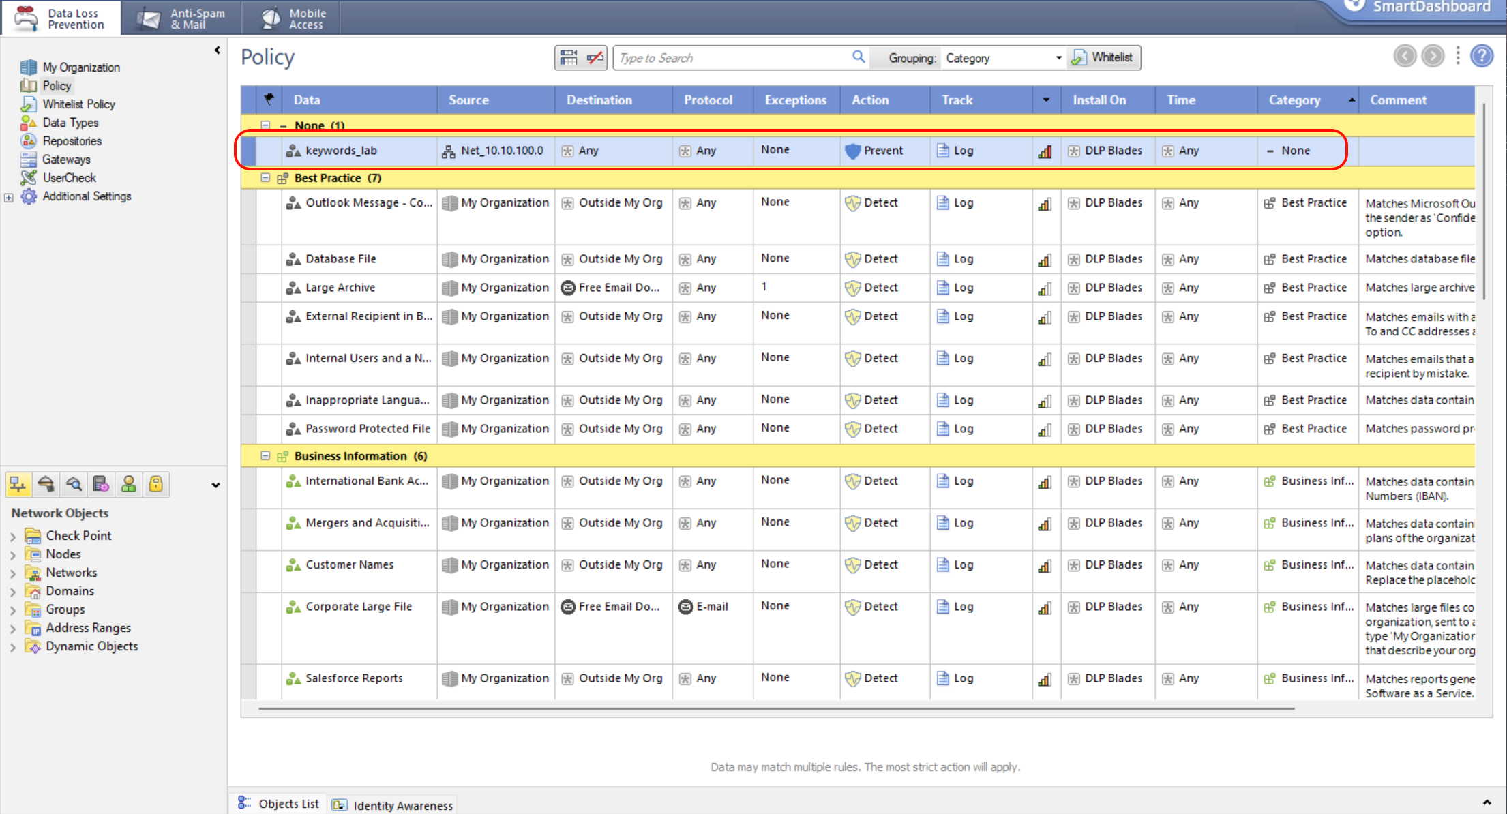
Task: Click the navigate back arrow icon
Action: (1405, 57)
